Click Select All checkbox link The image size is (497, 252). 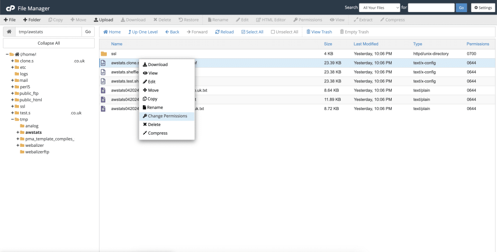coord(252,32)
